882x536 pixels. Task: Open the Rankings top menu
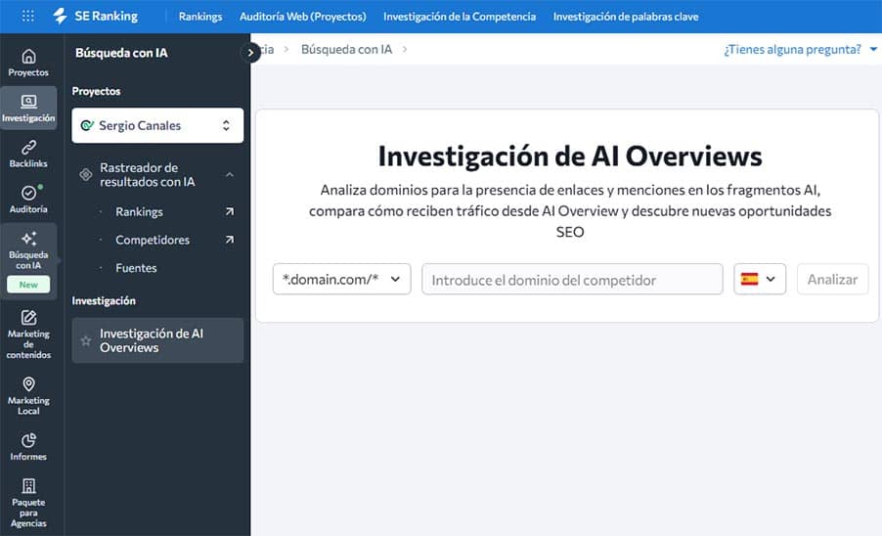point(200,17)
